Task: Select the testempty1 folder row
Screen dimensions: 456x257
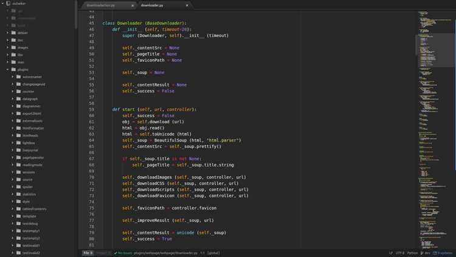Action: pyautogui.click(x=38, y=230)
